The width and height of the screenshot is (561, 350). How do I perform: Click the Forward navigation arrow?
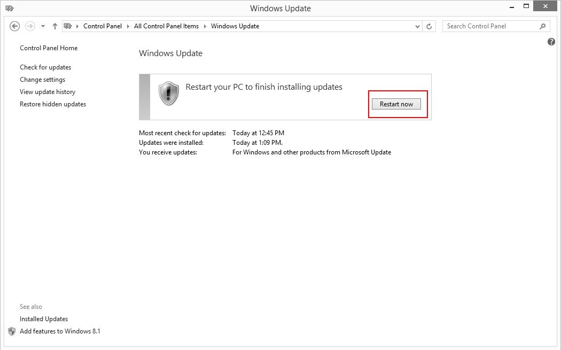[x=30, y=26]
